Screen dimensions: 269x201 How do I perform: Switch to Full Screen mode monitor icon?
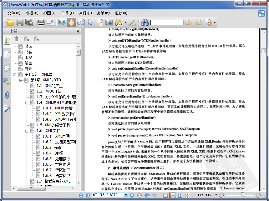click(62, 23)
